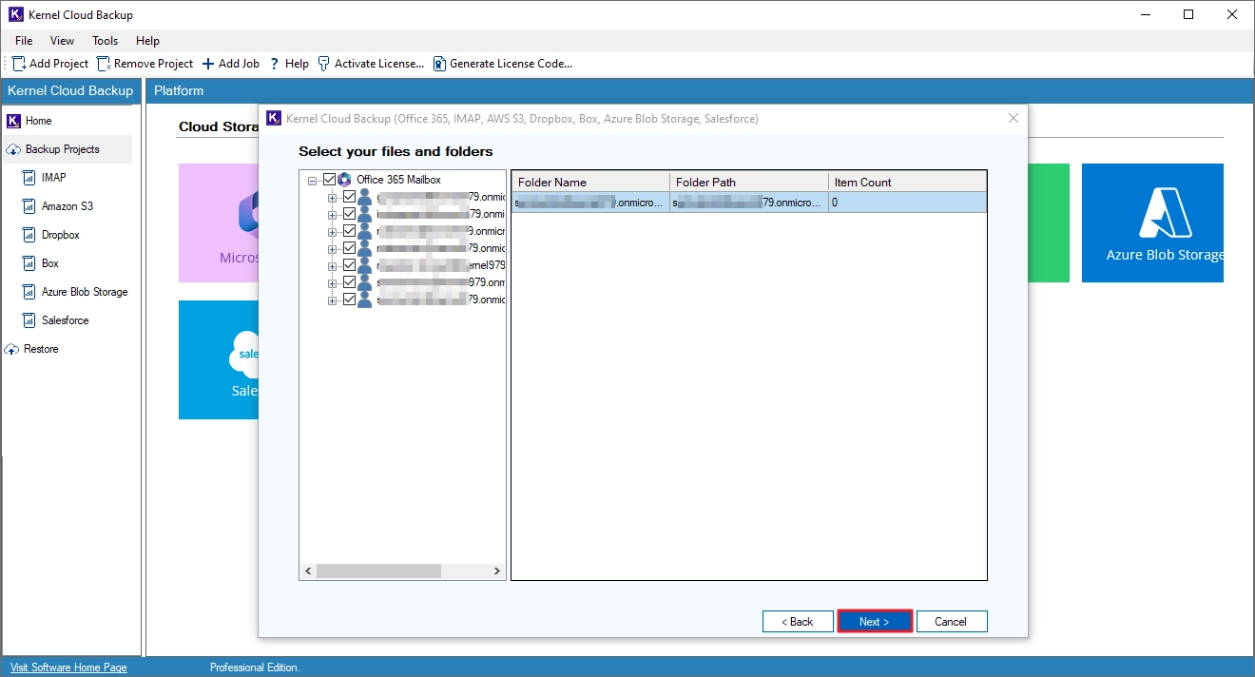Click the Remove Project toolbar button

tap(145, 64)
